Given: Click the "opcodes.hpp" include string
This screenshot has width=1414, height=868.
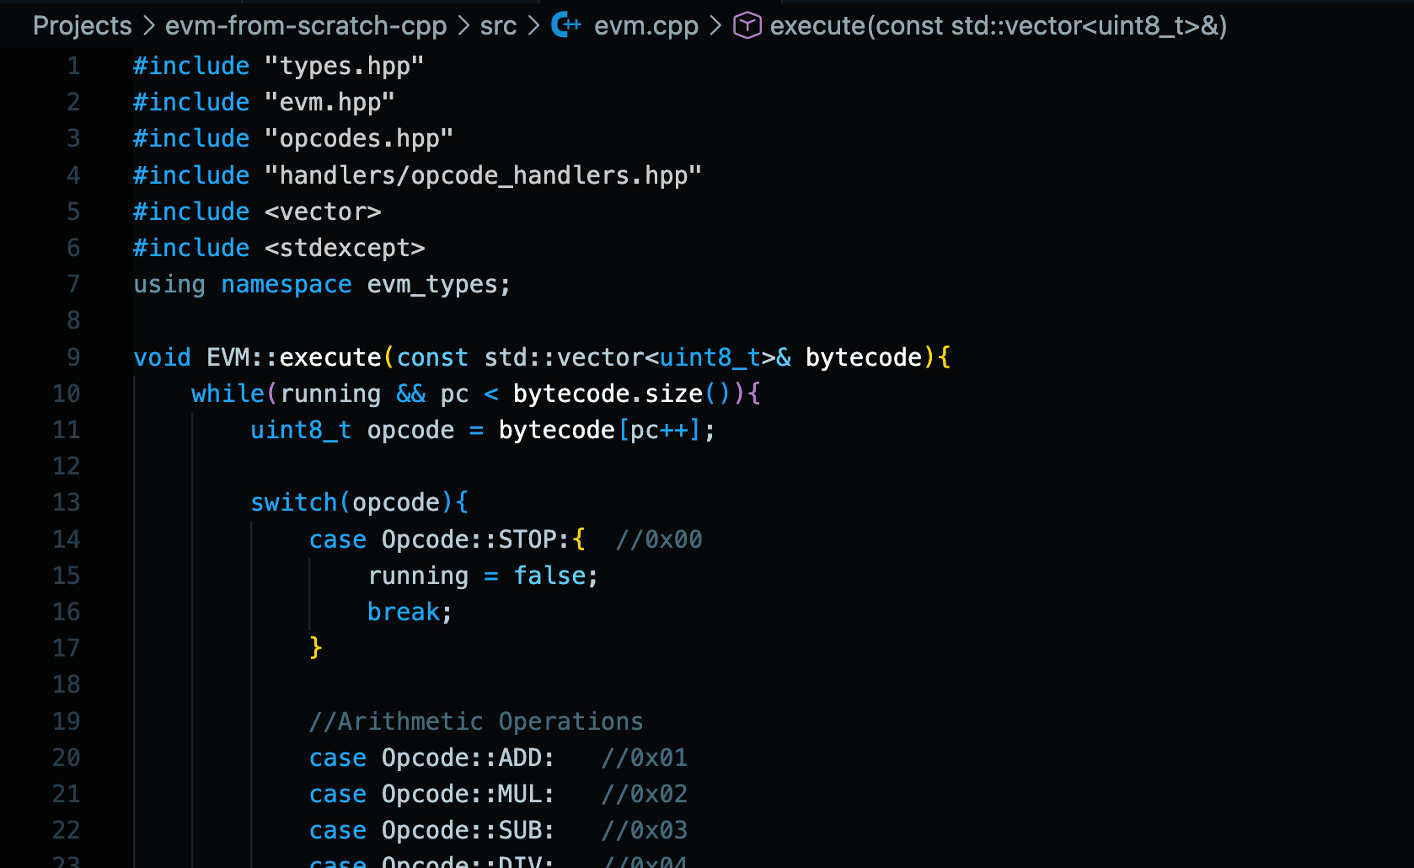Looking at the screenshot, I should (359, 138).
